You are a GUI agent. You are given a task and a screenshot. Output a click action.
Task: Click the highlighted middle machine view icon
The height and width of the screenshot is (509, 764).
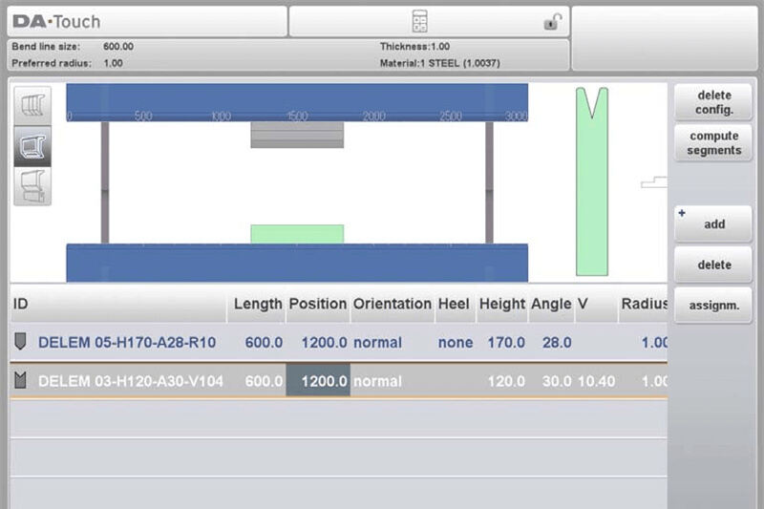pyautogui.click(x=32, y=146)
